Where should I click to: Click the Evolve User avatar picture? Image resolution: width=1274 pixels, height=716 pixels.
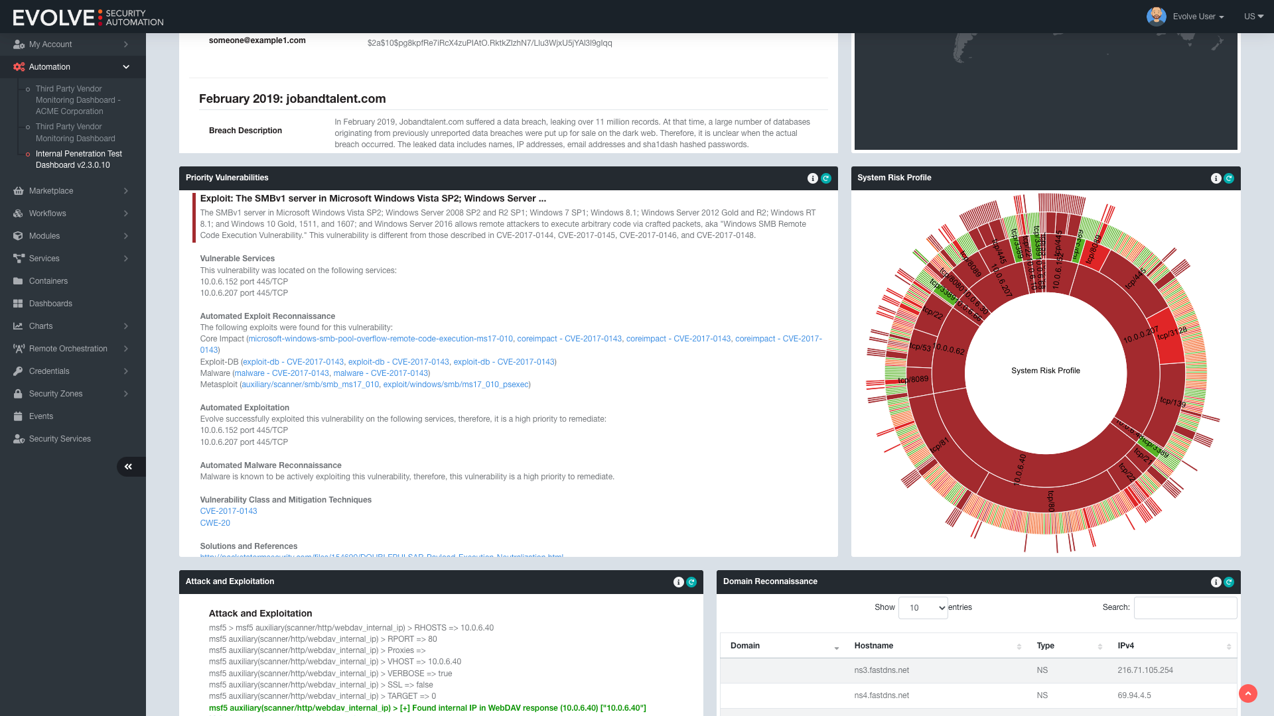point(1156,17)
